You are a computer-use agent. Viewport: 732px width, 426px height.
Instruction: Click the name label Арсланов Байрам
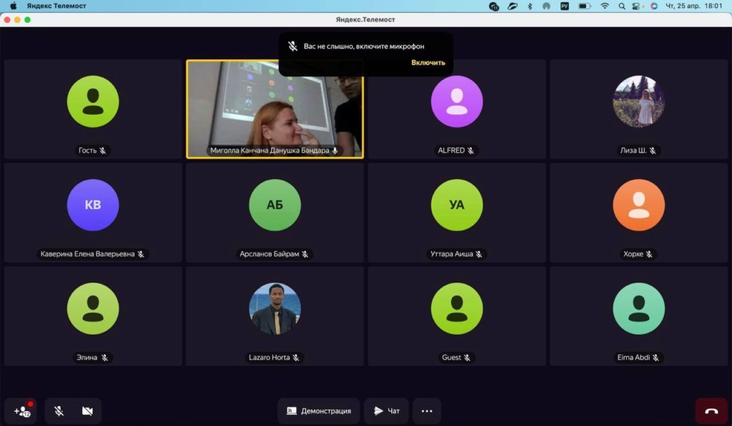pos(269,254)
